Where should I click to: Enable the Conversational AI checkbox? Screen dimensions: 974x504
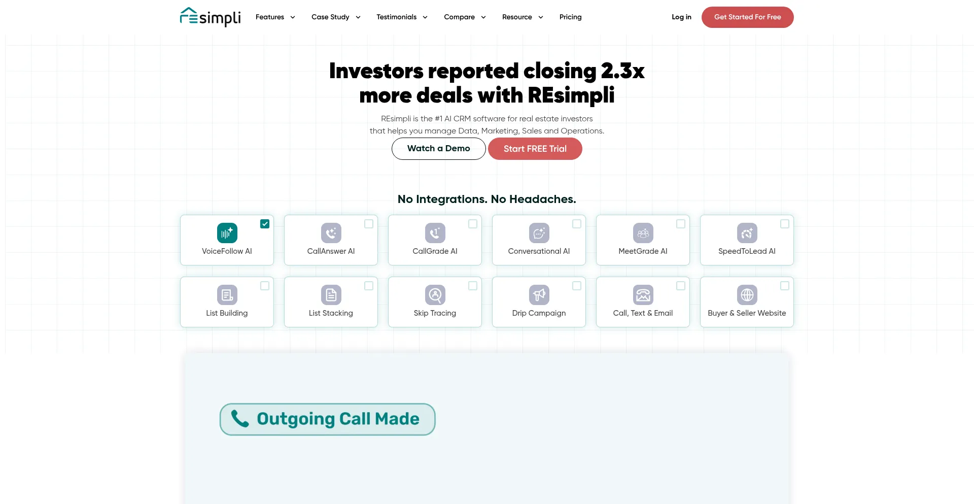click(x=577, y=224)
